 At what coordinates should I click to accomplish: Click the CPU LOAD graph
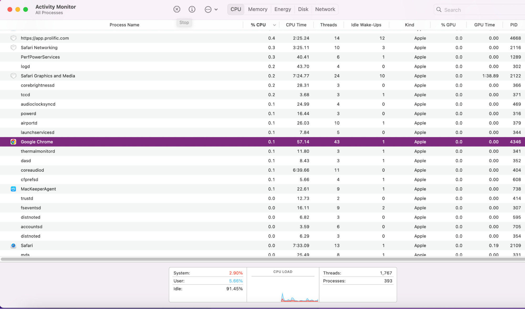coord(283,285)
